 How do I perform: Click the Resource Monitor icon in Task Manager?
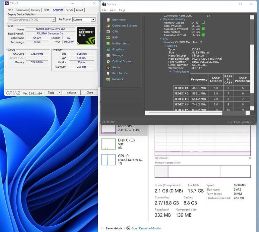pyautogui.click(x=128, y=228)
